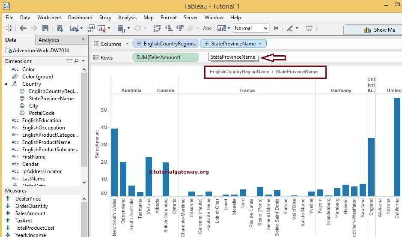Click the find field magnifier in Dimensions
The height and width of the screenshot is (237, 402).
click(x=77, y=61)
